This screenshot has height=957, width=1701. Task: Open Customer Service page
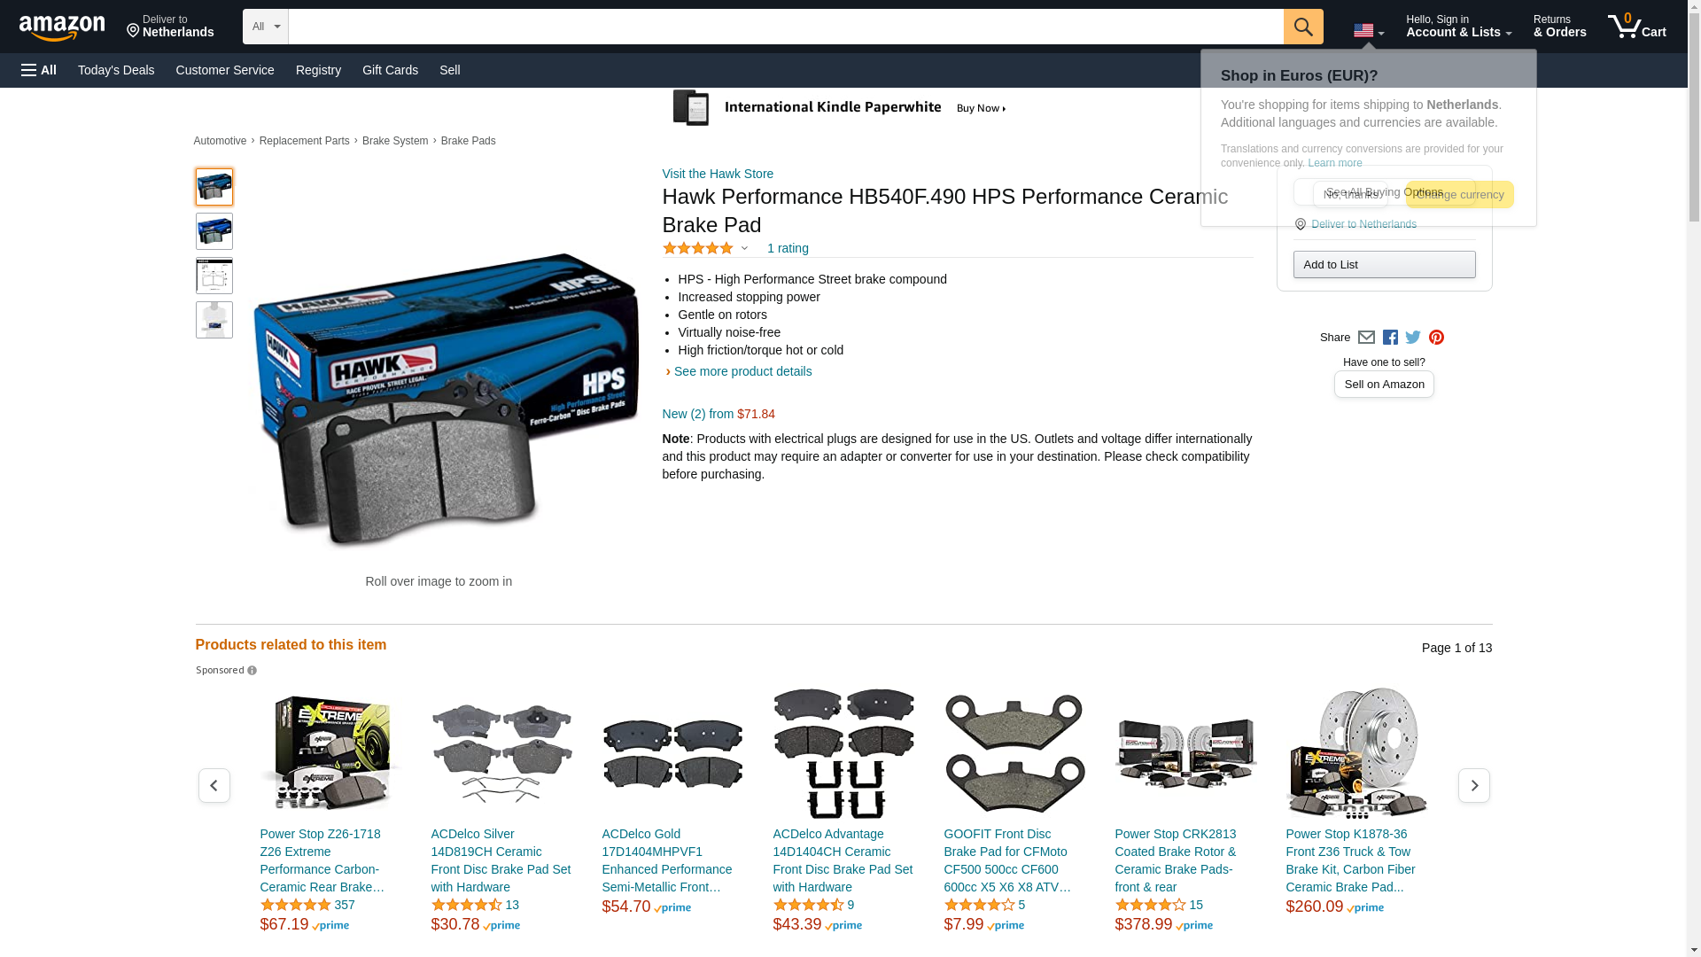tap(225, 70)
